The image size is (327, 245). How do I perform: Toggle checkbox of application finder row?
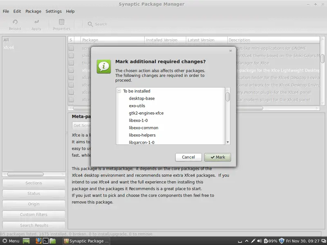tap(71, 78)
